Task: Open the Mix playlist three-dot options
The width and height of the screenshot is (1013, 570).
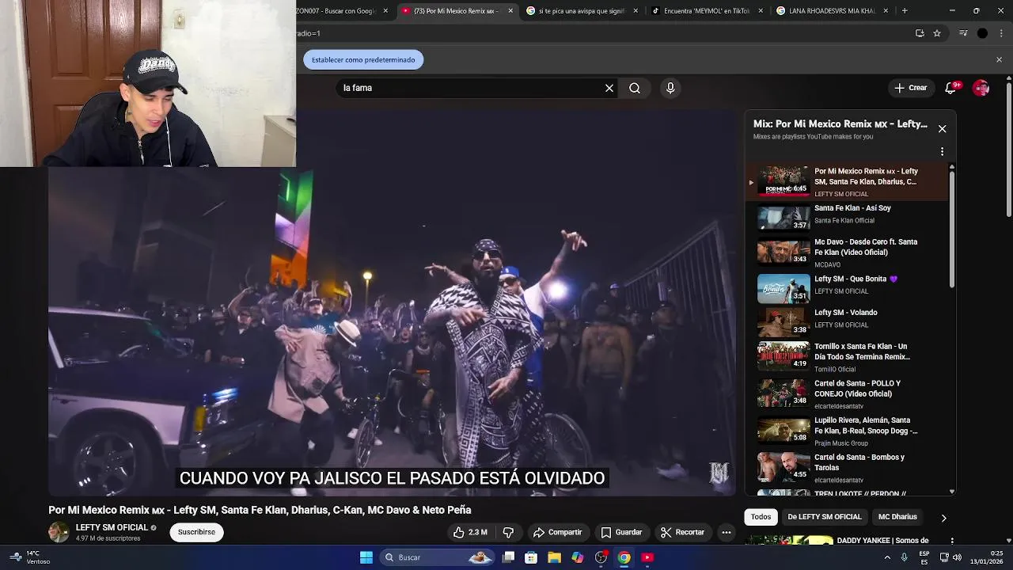Action: point(942,151)
